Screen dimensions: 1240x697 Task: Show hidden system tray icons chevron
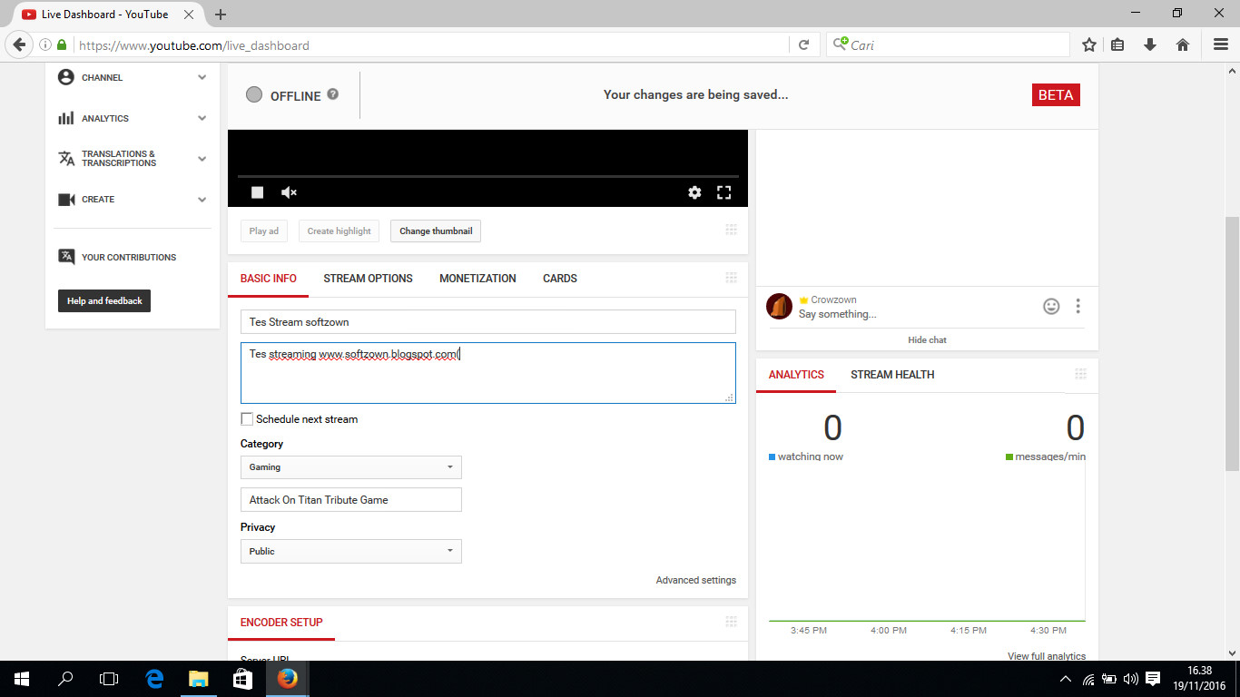pyautogui.click(x=1066, y=679)
